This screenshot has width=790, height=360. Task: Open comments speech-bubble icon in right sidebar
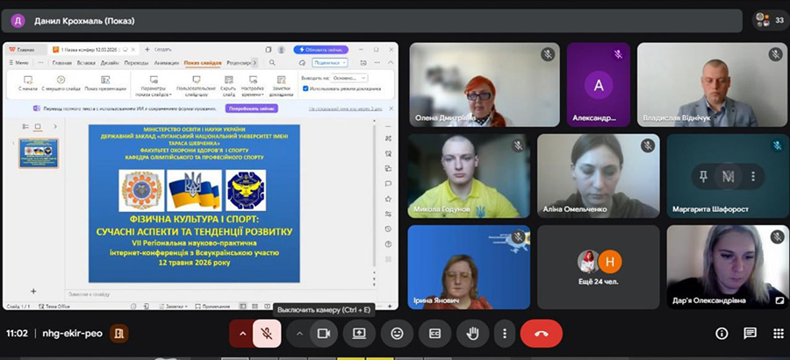click(388, 184)
